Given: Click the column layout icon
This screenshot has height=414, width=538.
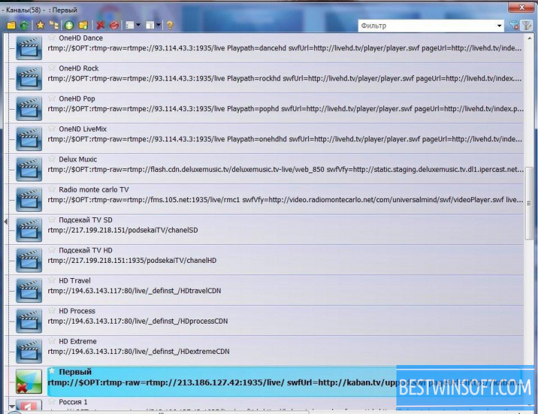Looking at the screenshot, I should pos(150,26).
